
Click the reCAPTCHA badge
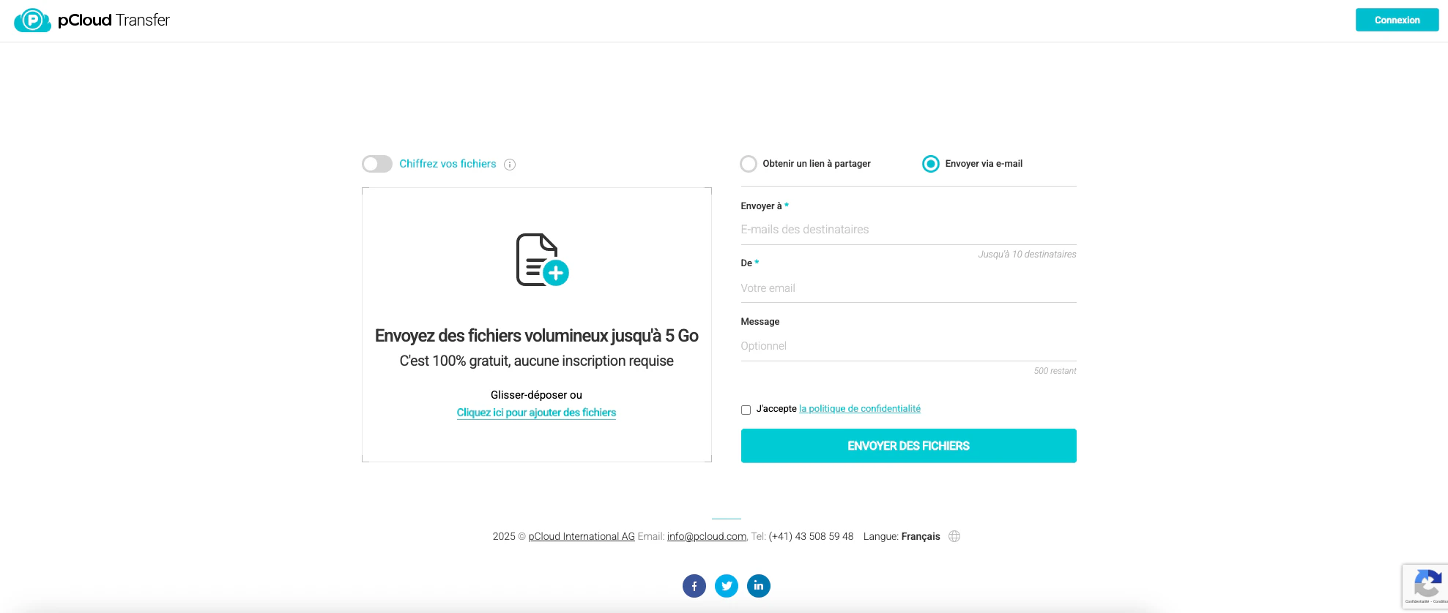1425,586
